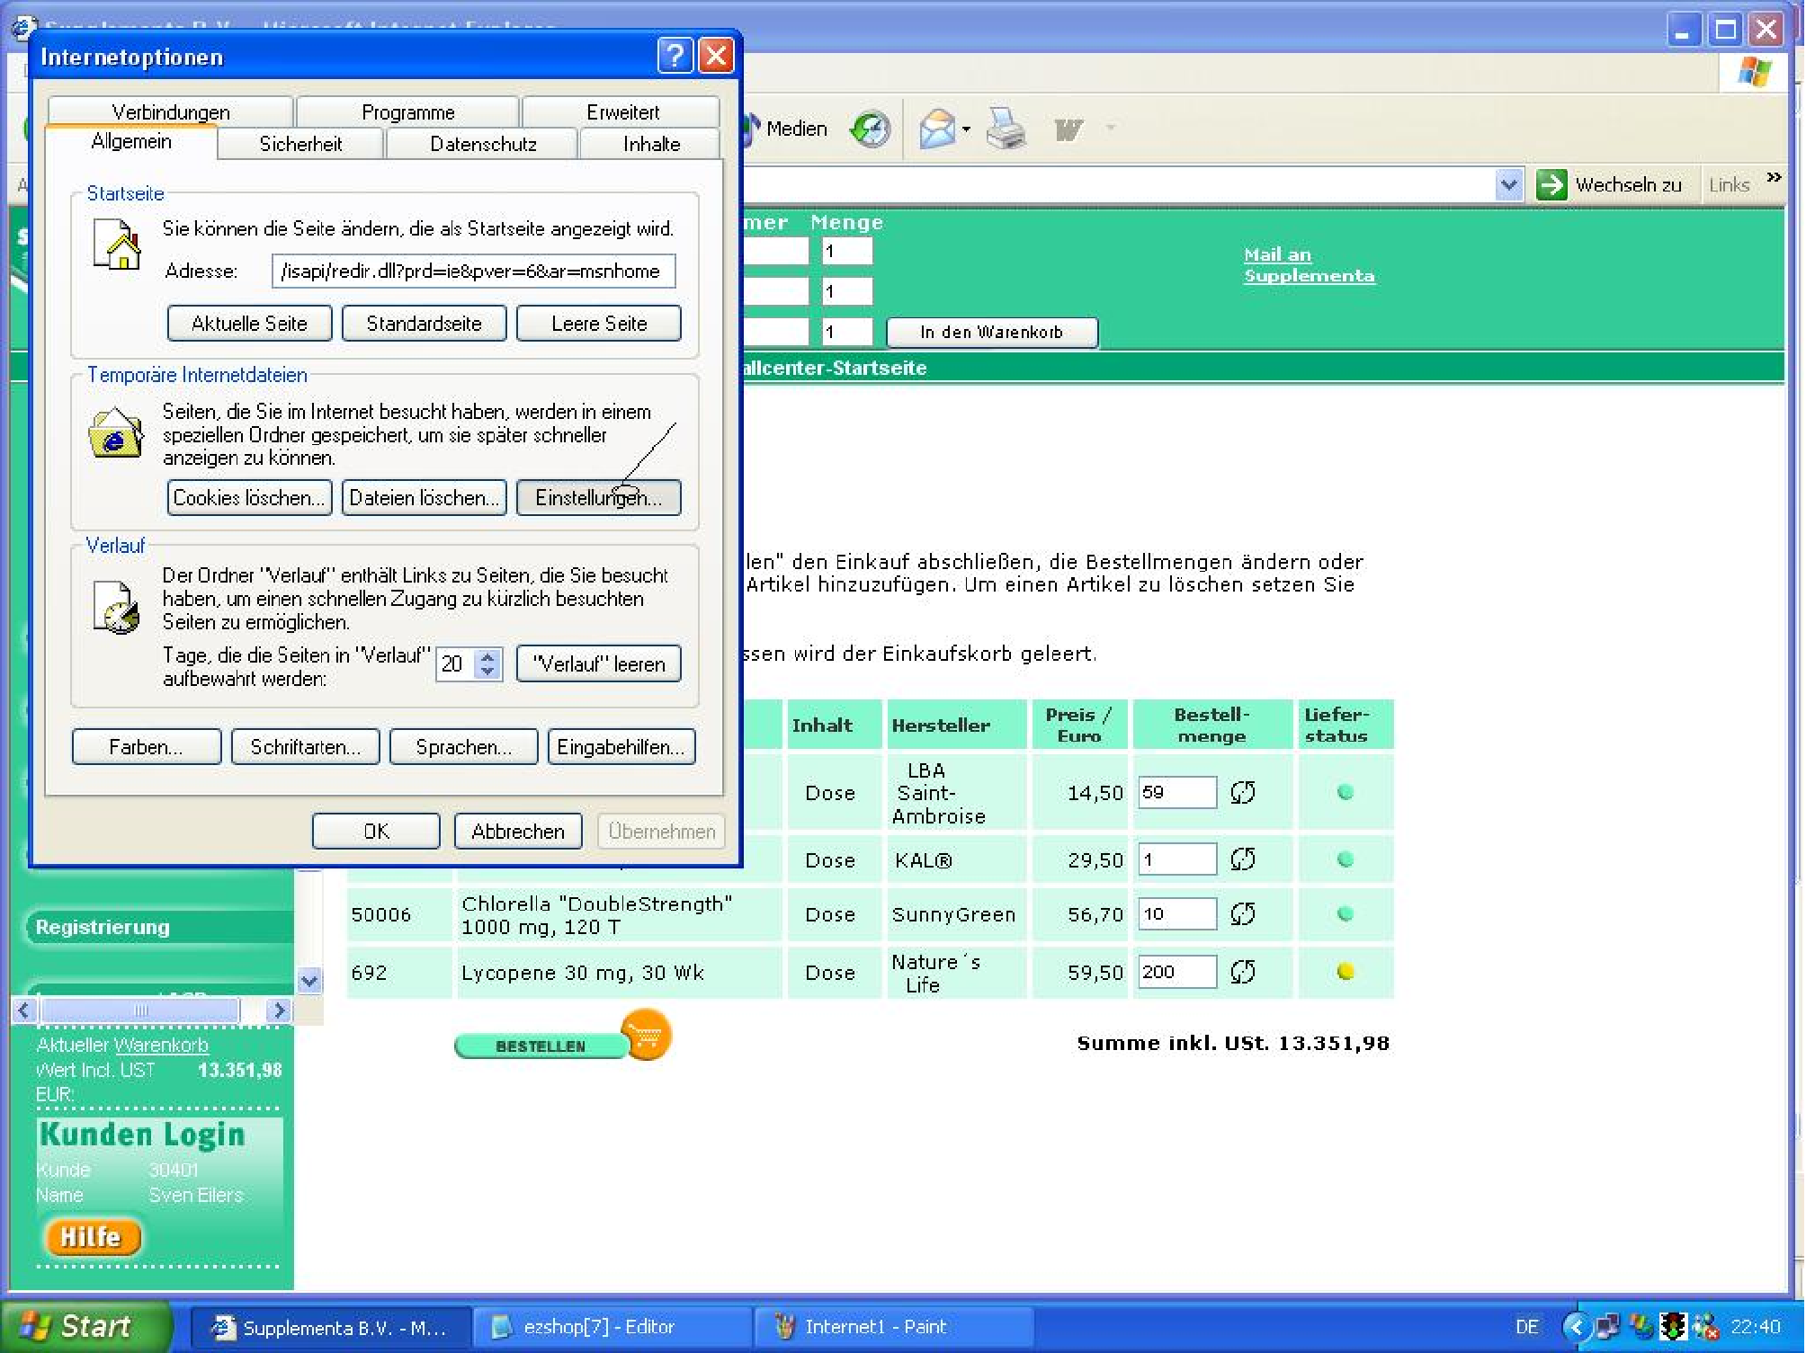1806x1353 pixels.
Task: Click the Einstellungen... button
Action: pyautogui.click(x=598, y=498)
